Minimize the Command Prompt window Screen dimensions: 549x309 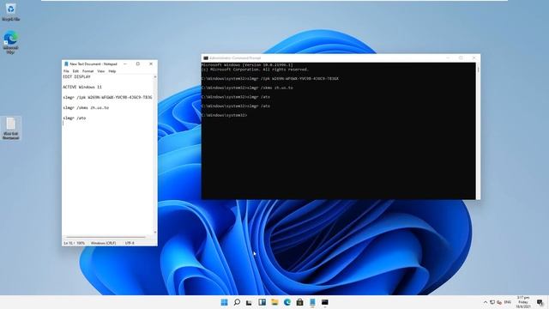point(448,58)
